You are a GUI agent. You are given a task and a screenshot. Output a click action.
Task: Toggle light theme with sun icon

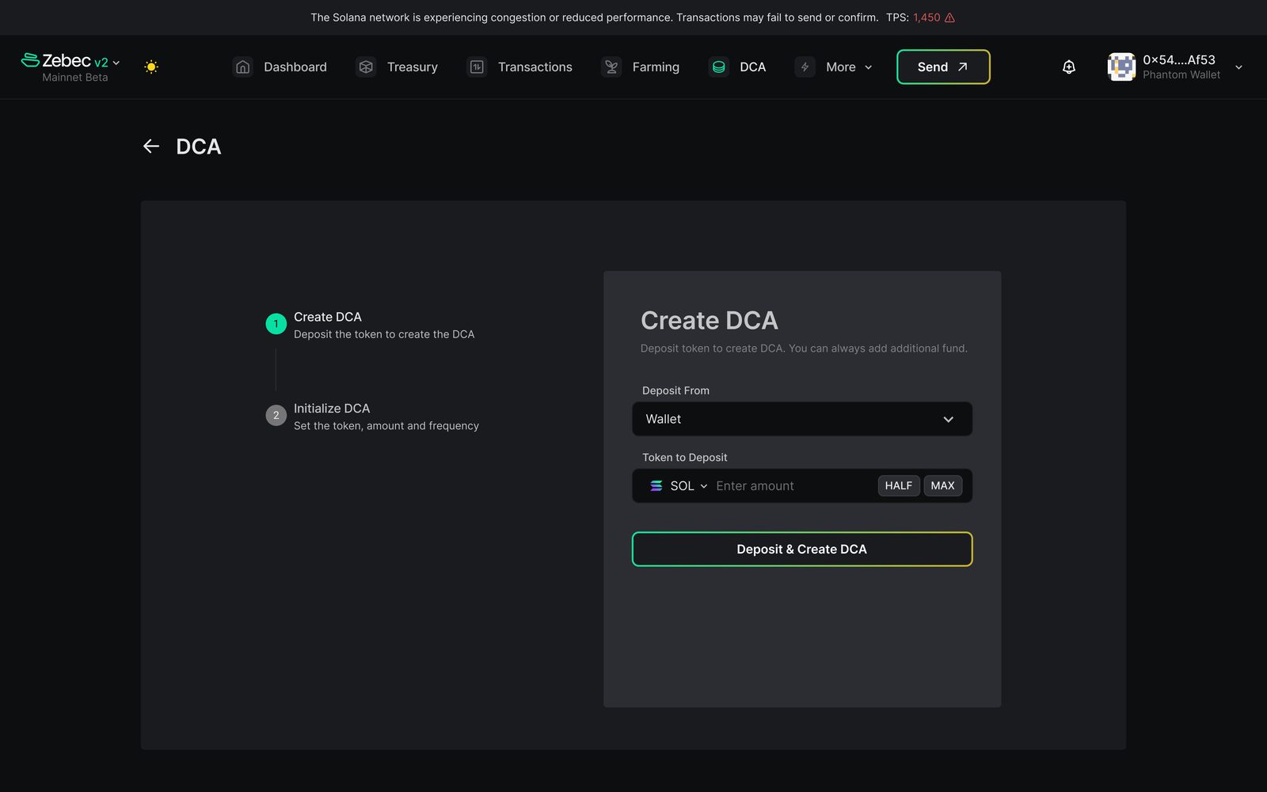click(x=151, y=67)
